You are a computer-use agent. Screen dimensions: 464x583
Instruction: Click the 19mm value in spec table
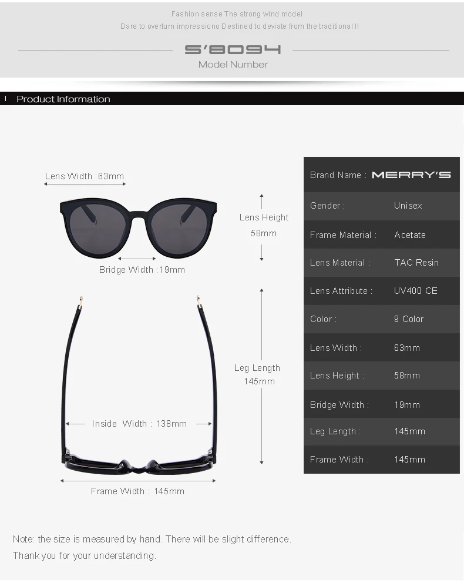(407, 405)
